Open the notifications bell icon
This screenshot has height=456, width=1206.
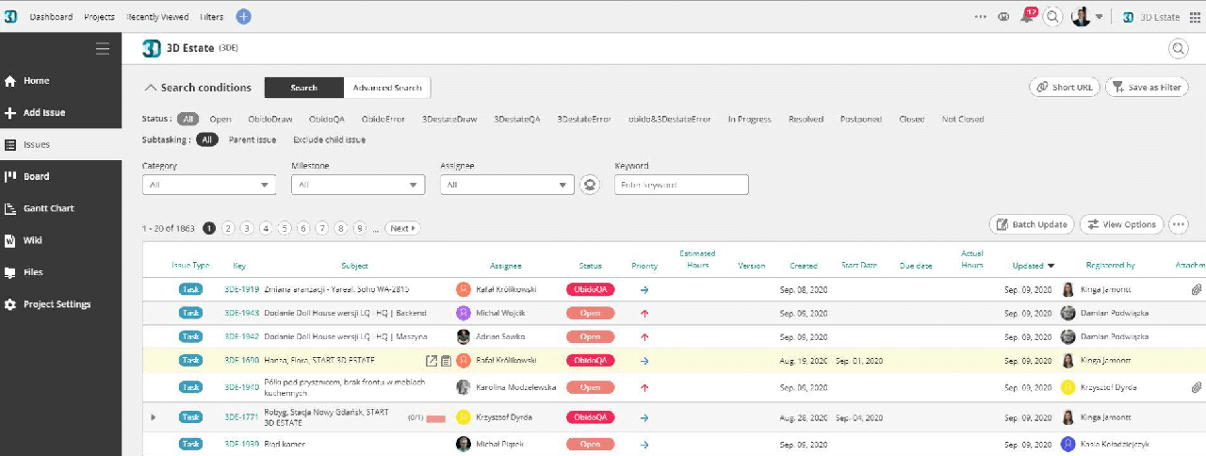coord(1026,17)
